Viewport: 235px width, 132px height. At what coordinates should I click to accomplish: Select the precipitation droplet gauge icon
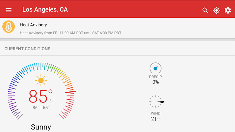point(155,68)
